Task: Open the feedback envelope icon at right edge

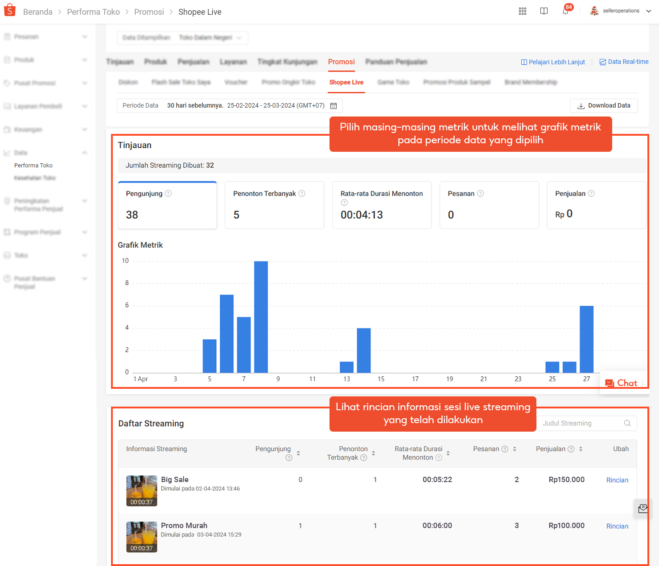Action: click(643, 508)
